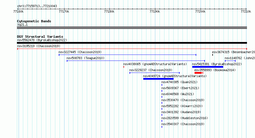Click the blue tick under nsv3530470
The image size is (255, 138).
[162, 103]
